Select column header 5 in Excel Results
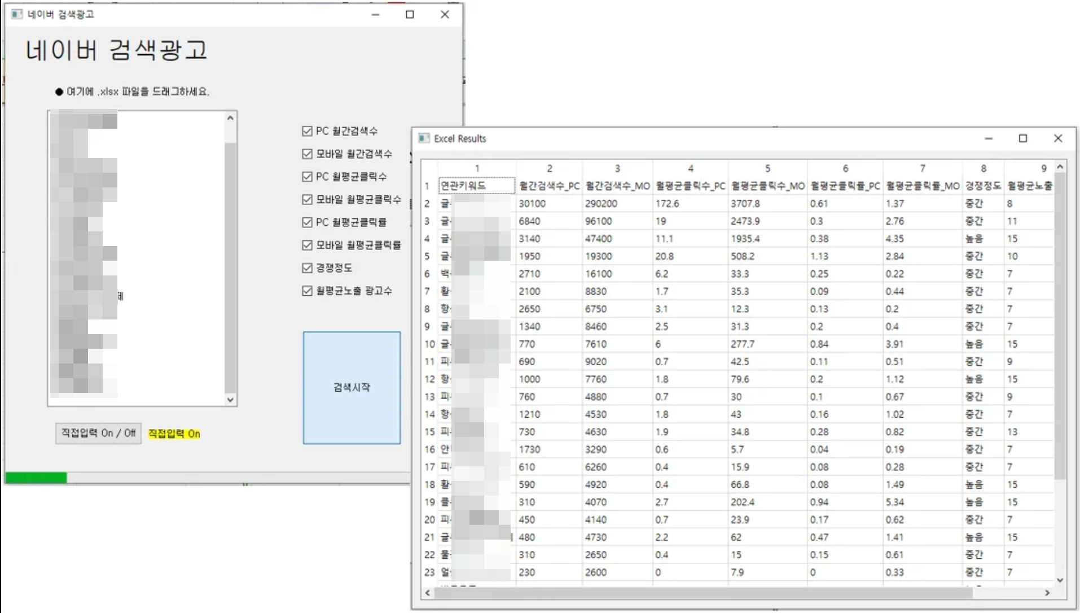1080x613 pixels. click(x=768, y=168)
